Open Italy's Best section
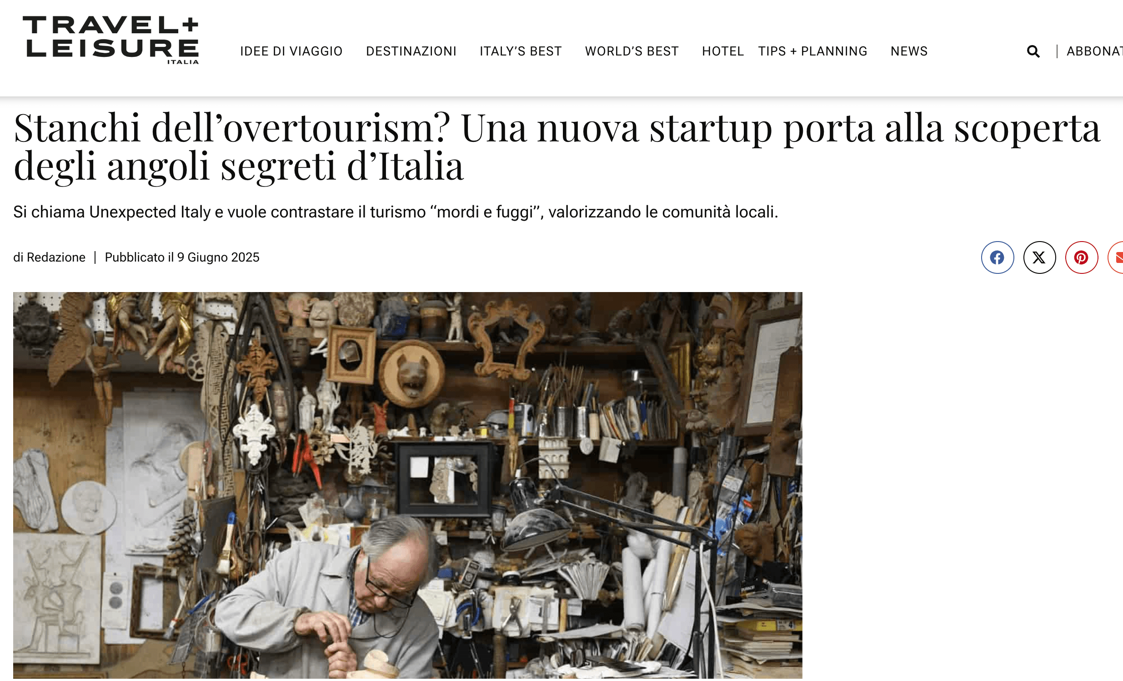Image resolution: width=1123 pixels, height=681 pixels. point(521,51)
